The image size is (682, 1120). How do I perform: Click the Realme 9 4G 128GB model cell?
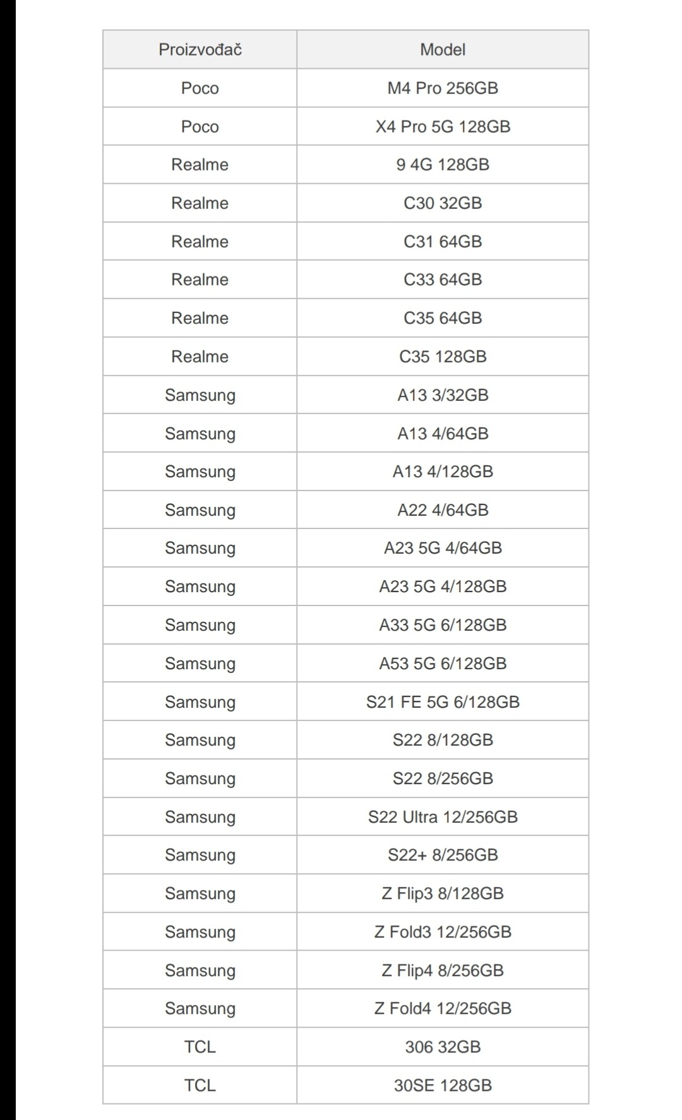[x=443, y=165]
